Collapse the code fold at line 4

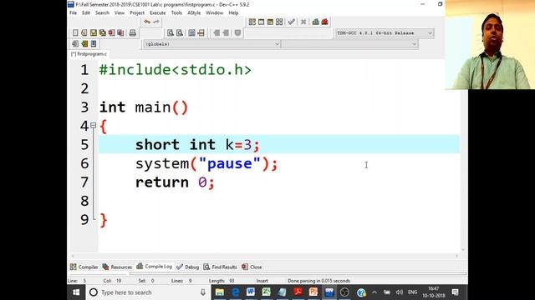(93, 126)
